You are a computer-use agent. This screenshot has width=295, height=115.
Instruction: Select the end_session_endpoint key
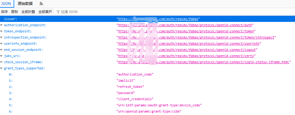pyautogui.click(x=24, y=50)
